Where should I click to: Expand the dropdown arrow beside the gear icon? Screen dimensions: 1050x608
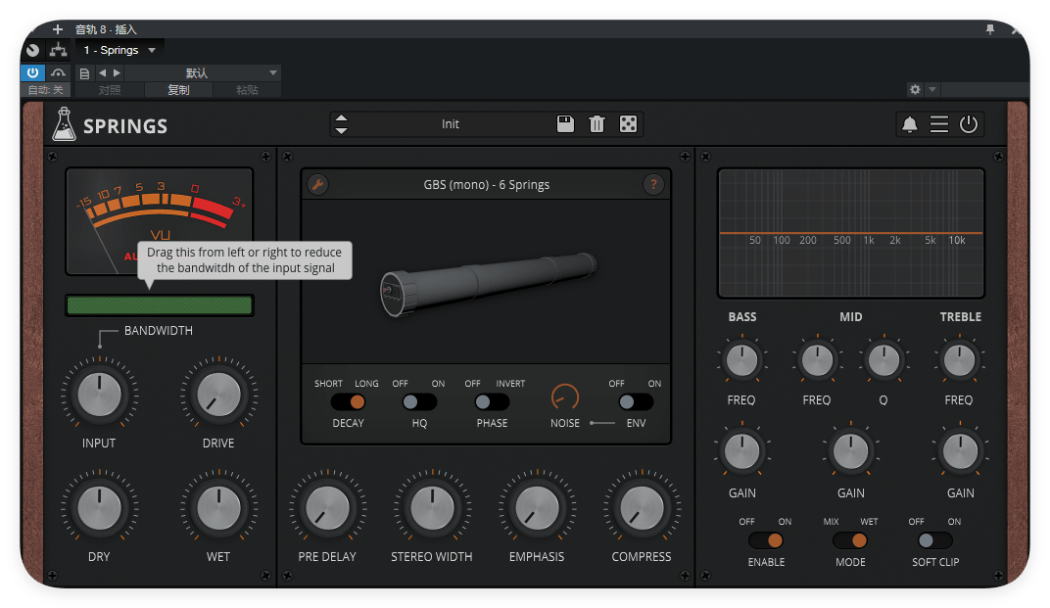932,89
